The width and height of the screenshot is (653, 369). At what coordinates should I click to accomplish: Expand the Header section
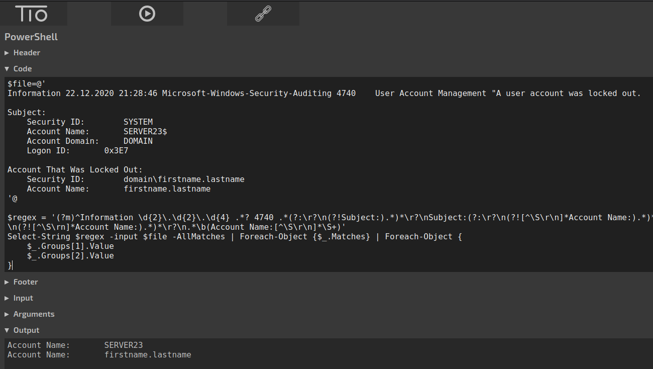[x=26, y=53]
